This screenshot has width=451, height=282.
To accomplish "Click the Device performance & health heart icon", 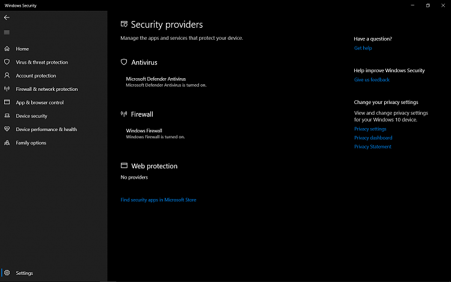I will 7,129.
